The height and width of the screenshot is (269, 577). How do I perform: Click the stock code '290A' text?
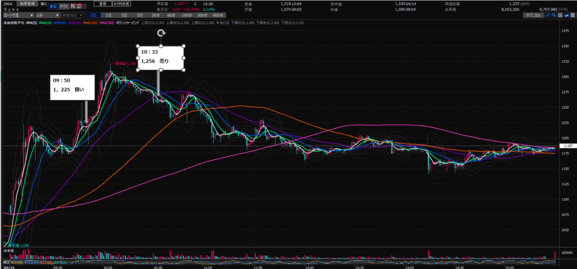pos(8,4)
